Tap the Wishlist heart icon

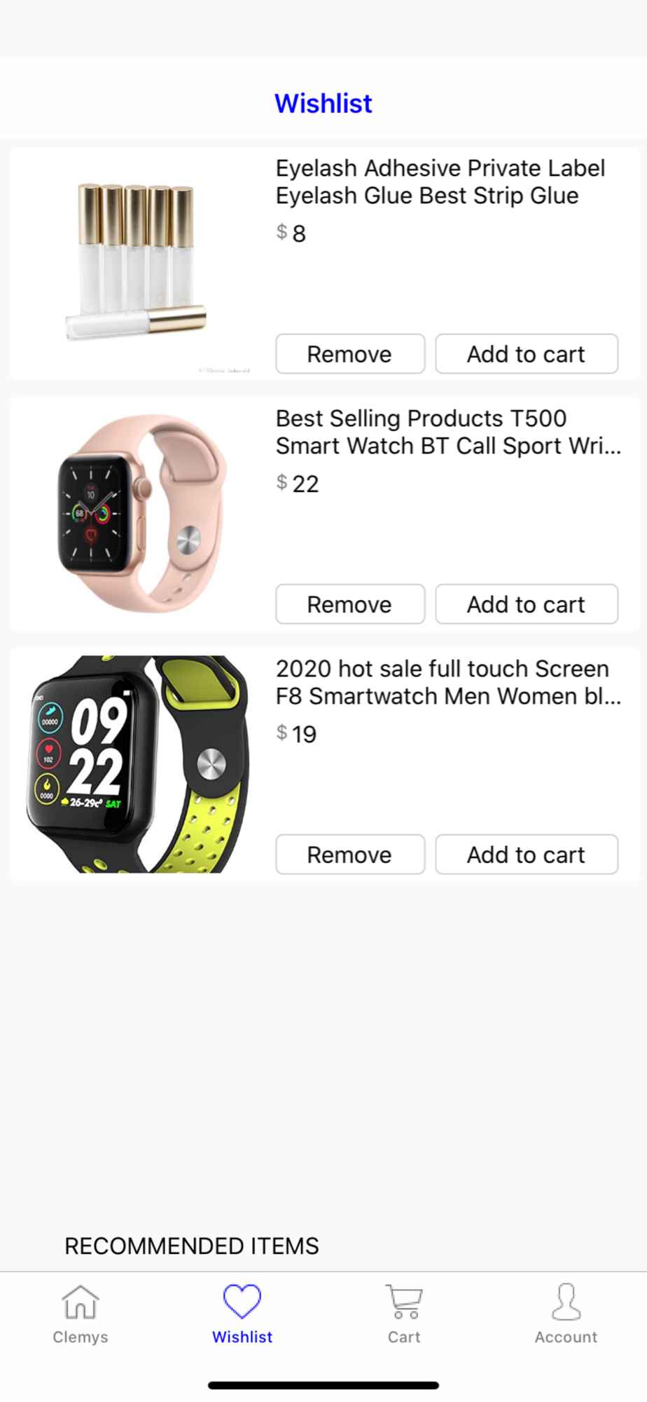click(x=242, y=1301)
